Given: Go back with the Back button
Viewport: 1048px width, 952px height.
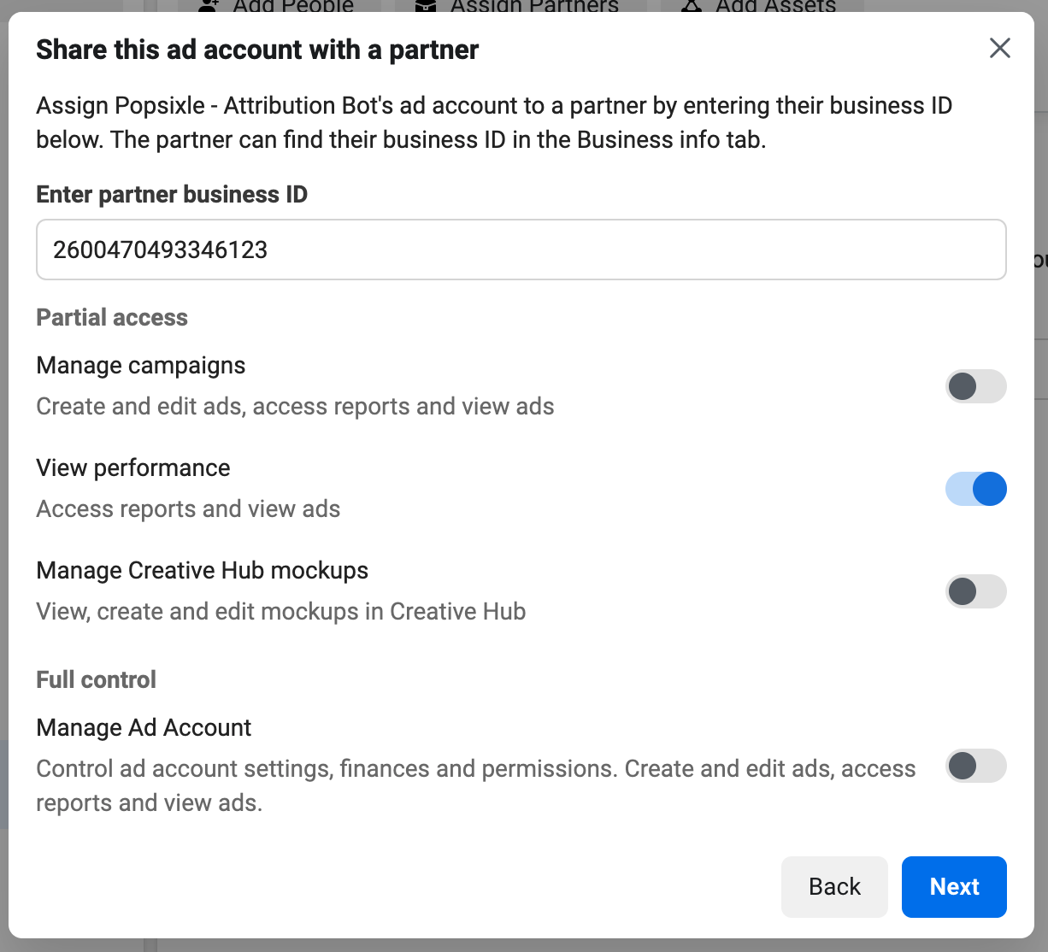Looking at the screenshot, I should 834,887.
